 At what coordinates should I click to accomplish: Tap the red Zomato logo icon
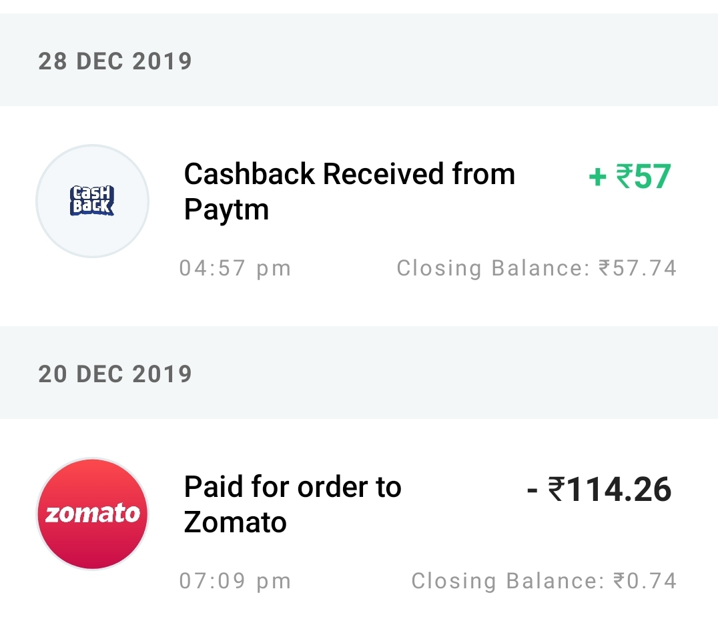pos(92,514)
